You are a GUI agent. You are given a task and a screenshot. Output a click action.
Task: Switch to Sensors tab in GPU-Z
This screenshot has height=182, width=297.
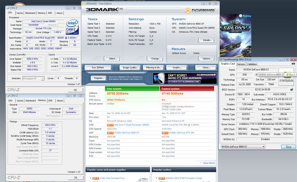click(x=241, y=64)
